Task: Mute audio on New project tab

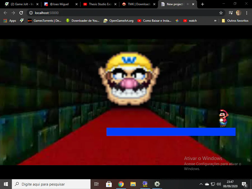Action: pyautogui.click(x=188, y=4)
